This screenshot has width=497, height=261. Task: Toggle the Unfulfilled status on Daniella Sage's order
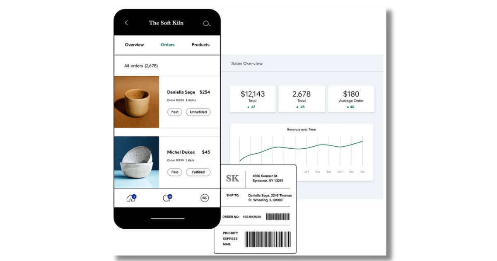tap(198, 112)
